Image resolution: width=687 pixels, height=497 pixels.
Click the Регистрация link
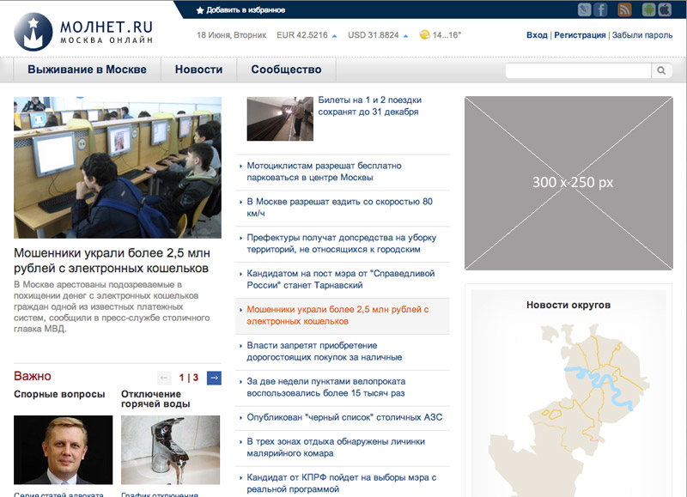coord(580,35)
